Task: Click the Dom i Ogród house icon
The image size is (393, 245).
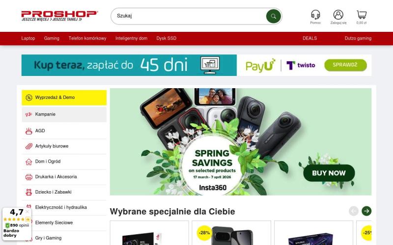Action: (29, 162)
